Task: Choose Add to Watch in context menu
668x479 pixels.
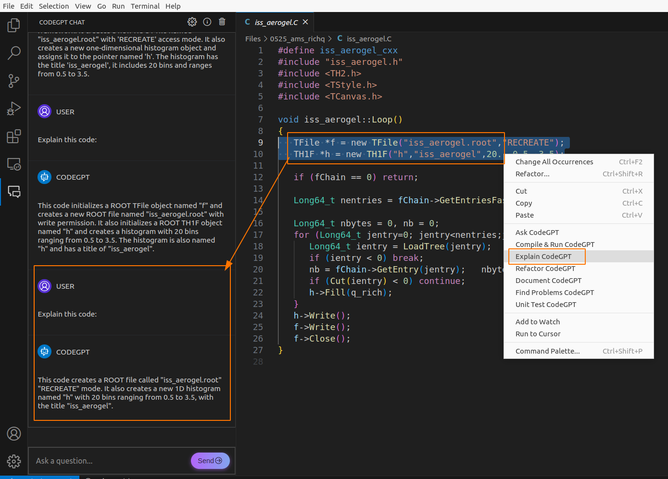Action: [579, 322]
